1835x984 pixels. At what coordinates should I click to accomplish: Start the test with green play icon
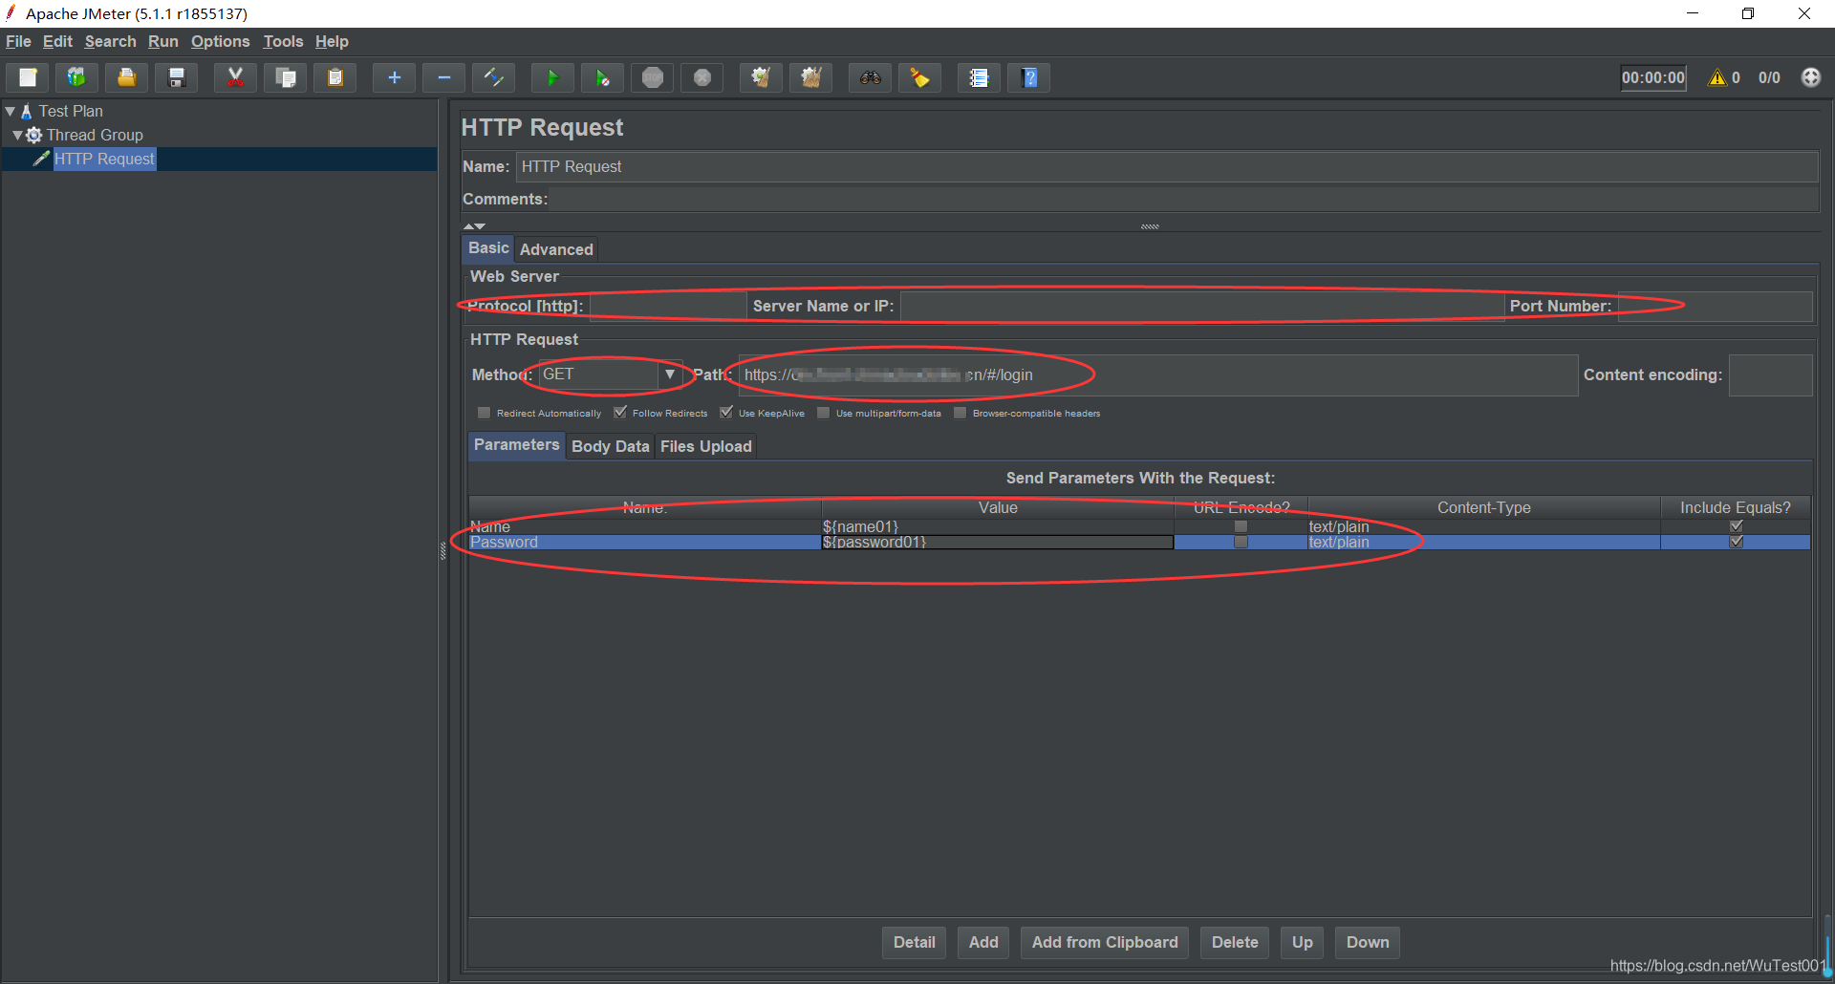point(552,77)
